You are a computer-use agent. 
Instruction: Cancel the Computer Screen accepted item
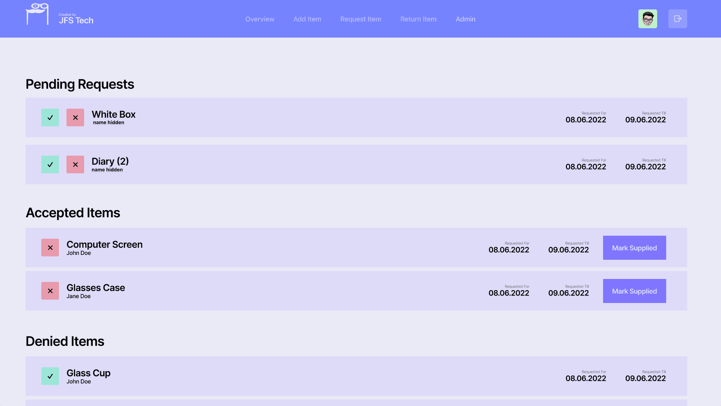click(50, 247)
